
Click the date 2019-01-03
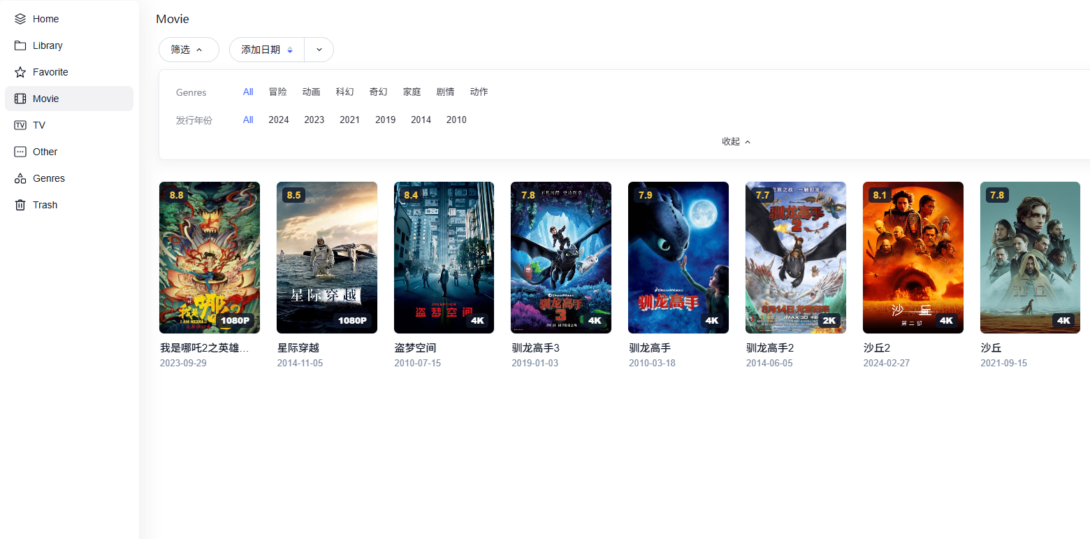click(x=535, y=363)
